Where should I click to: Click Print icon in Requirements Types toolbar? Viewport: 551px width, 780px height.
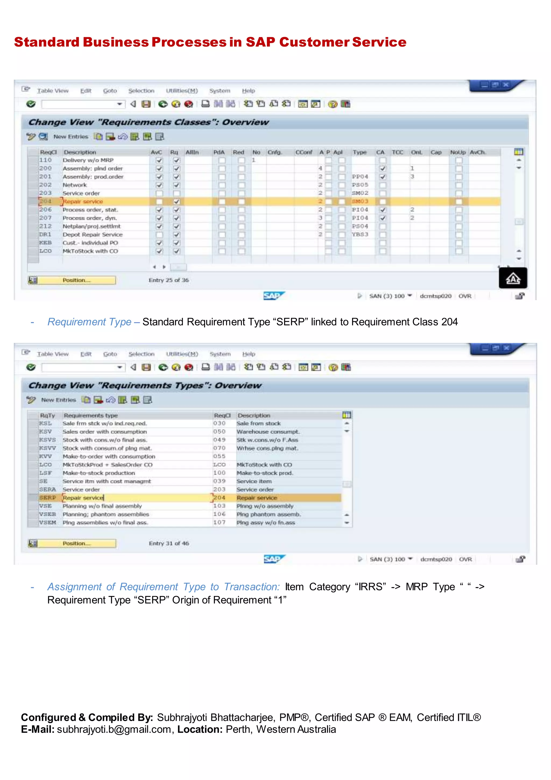(206, 367)
